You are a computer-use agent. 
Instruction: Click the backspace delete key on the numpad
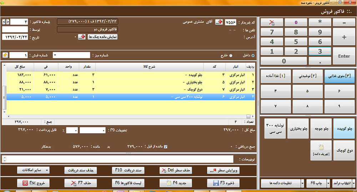[x=272, y=22]
